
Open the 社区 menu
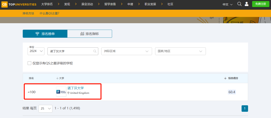coord(170,4)
